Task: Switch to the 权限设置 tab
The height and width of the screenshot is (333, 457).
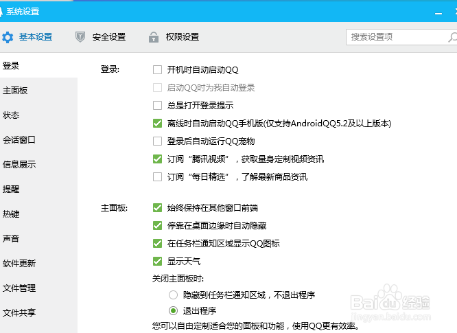Action: [183, 37]
